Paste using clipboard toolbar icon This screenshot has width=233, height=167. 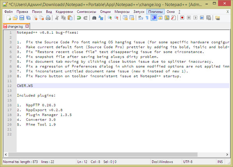[x=70, y=18]
